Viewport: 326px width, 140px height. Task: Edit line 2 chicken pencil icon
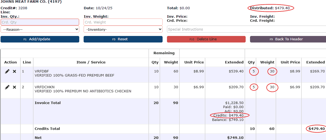click(7, 87)
